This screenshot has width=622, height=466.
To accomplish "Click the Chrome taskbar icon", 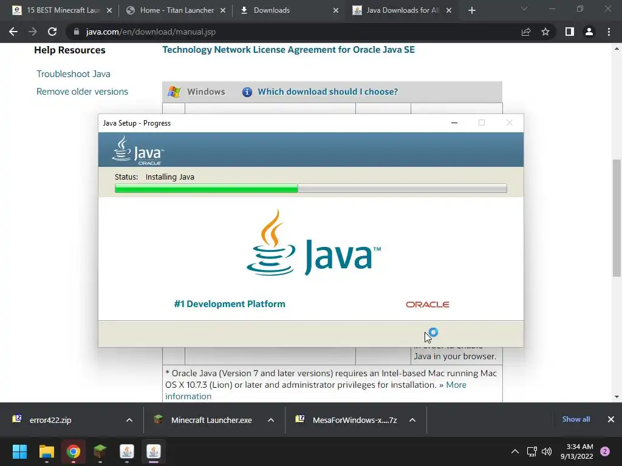I will click(73, 451).
